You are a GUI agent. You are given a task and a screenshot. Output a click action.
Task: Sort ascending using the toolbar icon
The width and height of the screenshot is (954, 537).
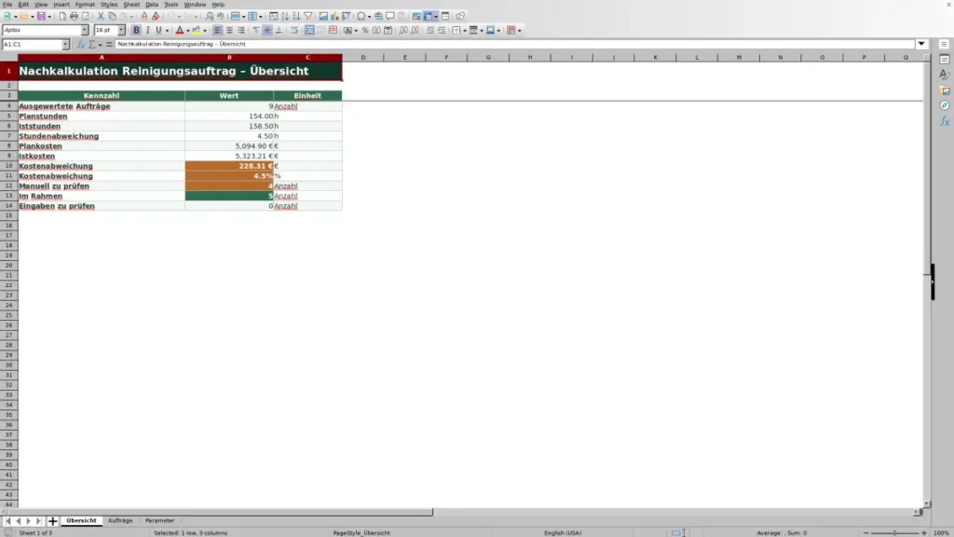(x=285, y=17)
